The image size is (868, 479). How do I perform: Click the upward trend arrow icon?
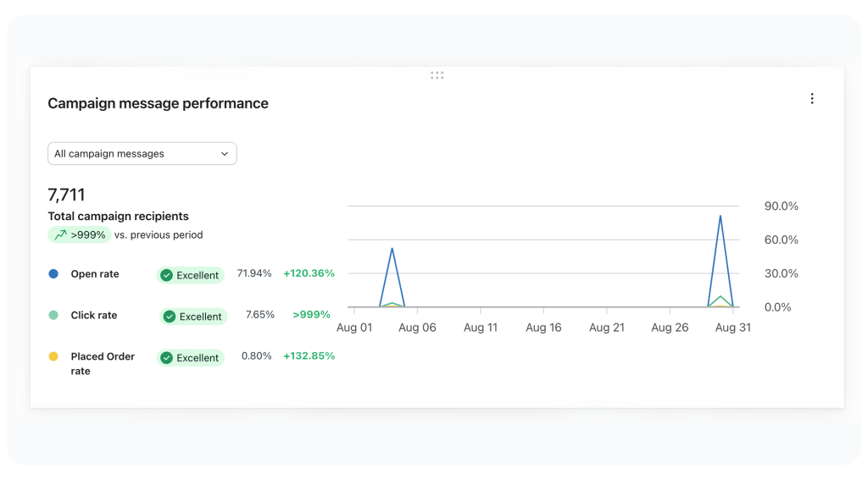[x=60, y=234]
